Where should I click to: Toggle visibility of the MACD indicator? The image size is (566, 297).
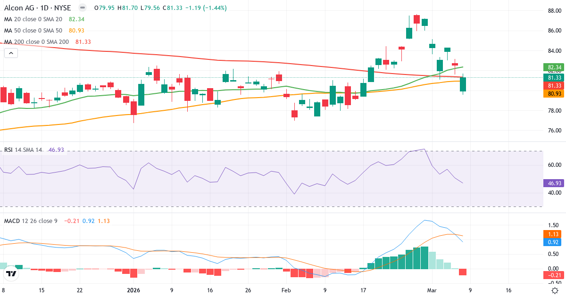click(x=120, y=220)
